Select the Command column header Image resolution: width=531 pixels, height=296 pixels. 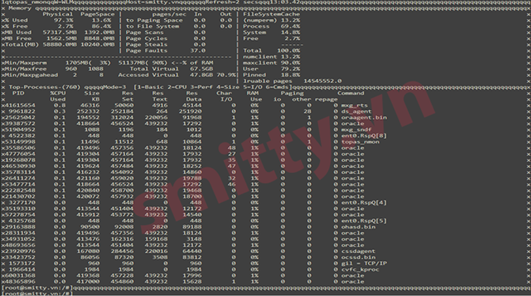pyautogui.click(x=350, y=93)
